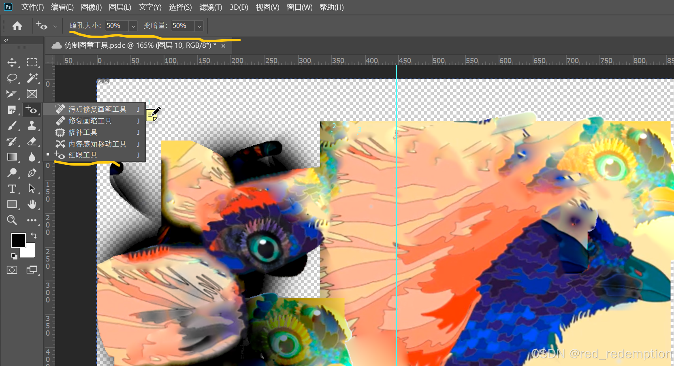Open the 窗口(W) menu
The height and width of the screenshot is (366, 674).
point(300,7)
